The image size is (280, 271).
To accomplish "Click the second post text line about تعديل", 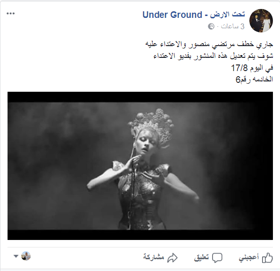I will (214, 56).
